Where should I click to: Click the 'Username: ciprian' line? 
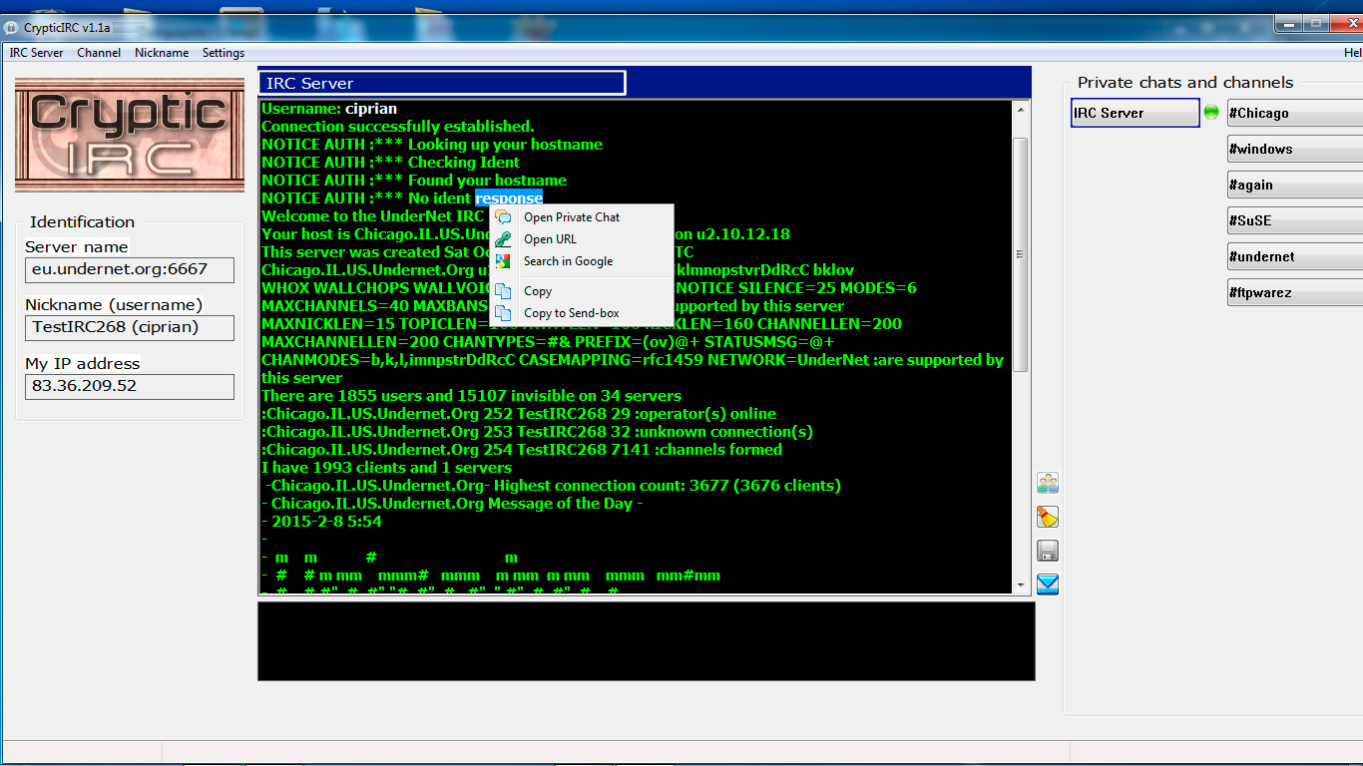tap(329, 109)
